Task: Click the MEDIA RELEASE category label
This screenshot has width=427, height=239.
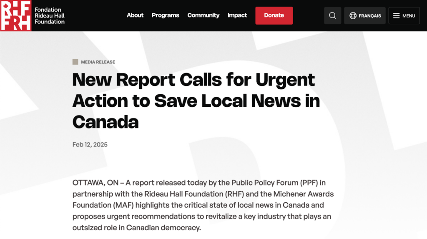Action: click(98, 62)
